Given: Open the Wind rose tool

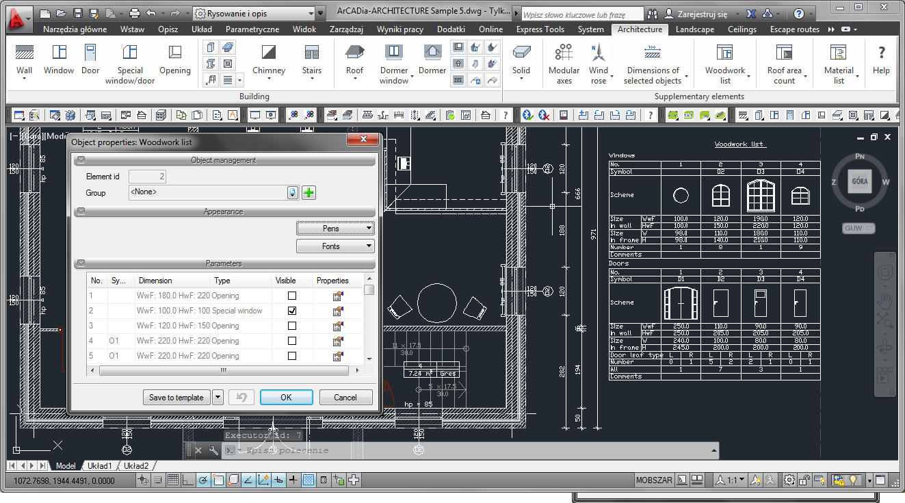Looking at the screenshot, I should click(x=599, y=60).
